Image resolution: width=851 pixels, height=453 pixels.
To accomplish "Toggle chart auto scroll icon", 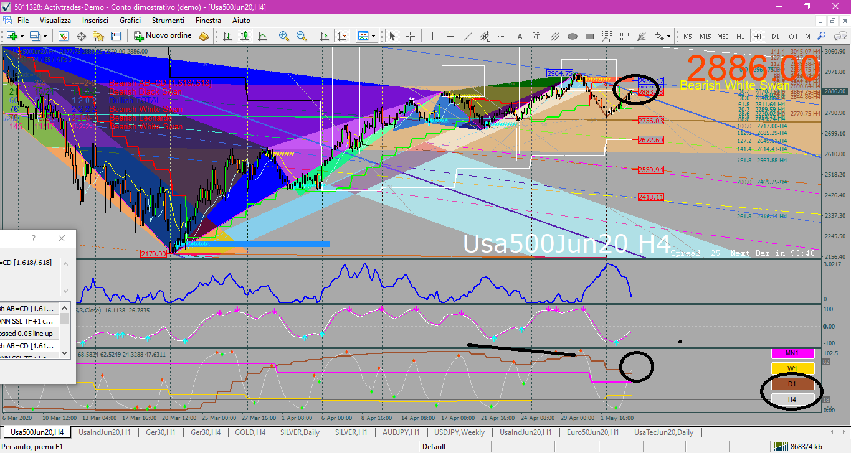I will [325, 36].
